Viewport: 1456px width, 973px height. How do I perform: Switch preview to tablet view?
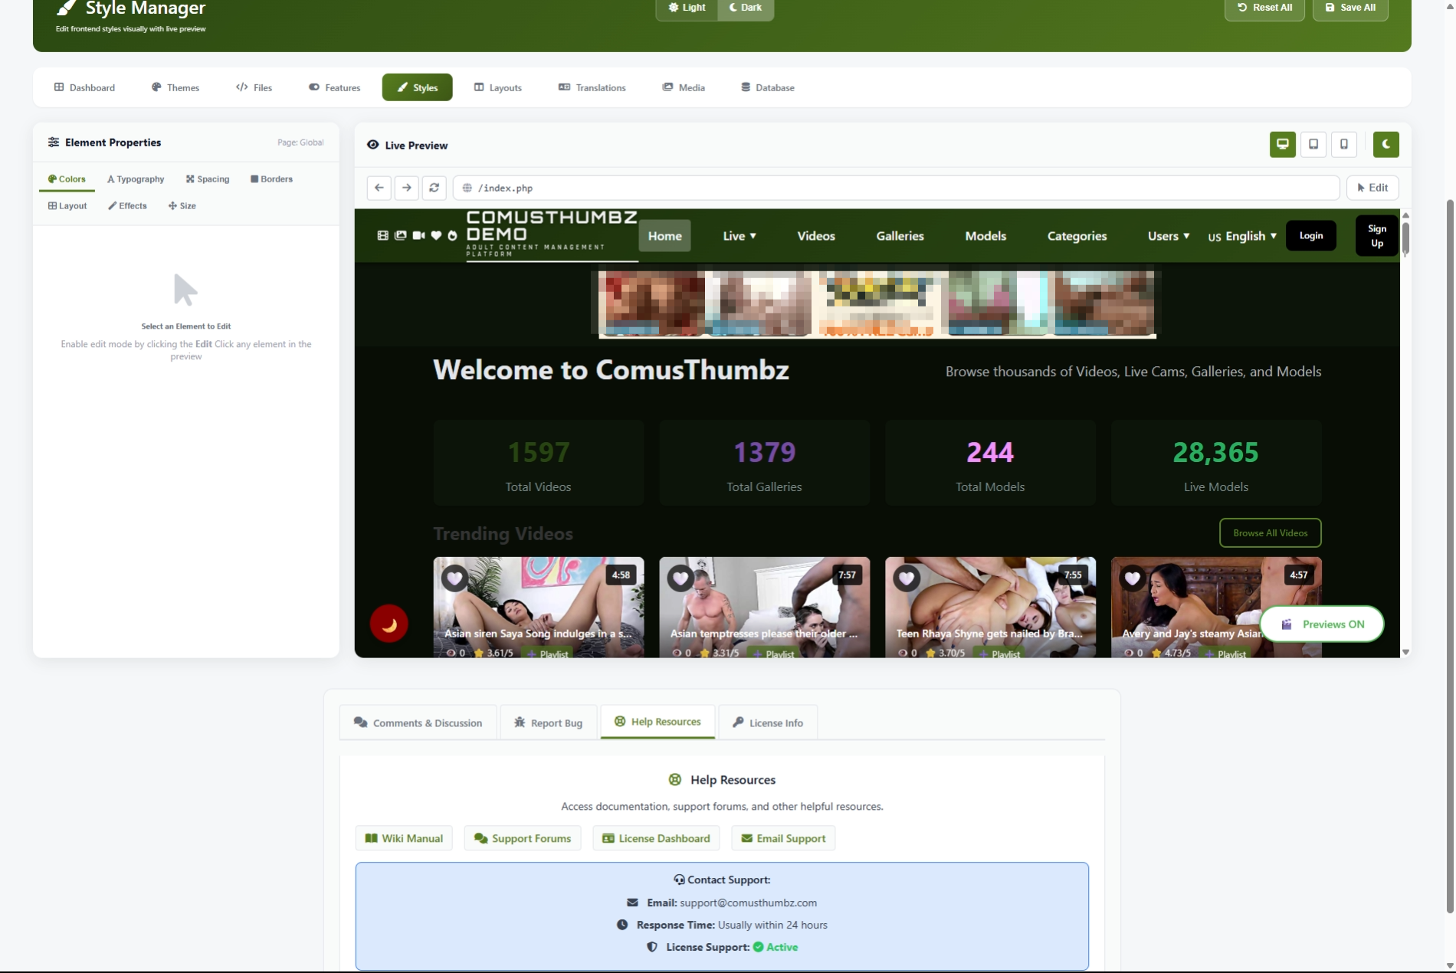[1313, 144]
